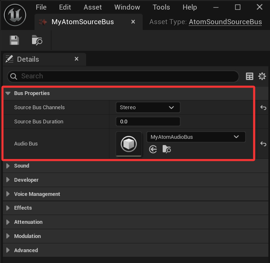270x263 pixels.
Task: Click the Browse to asset in Content Browser icon
Action: click(37, 40)
